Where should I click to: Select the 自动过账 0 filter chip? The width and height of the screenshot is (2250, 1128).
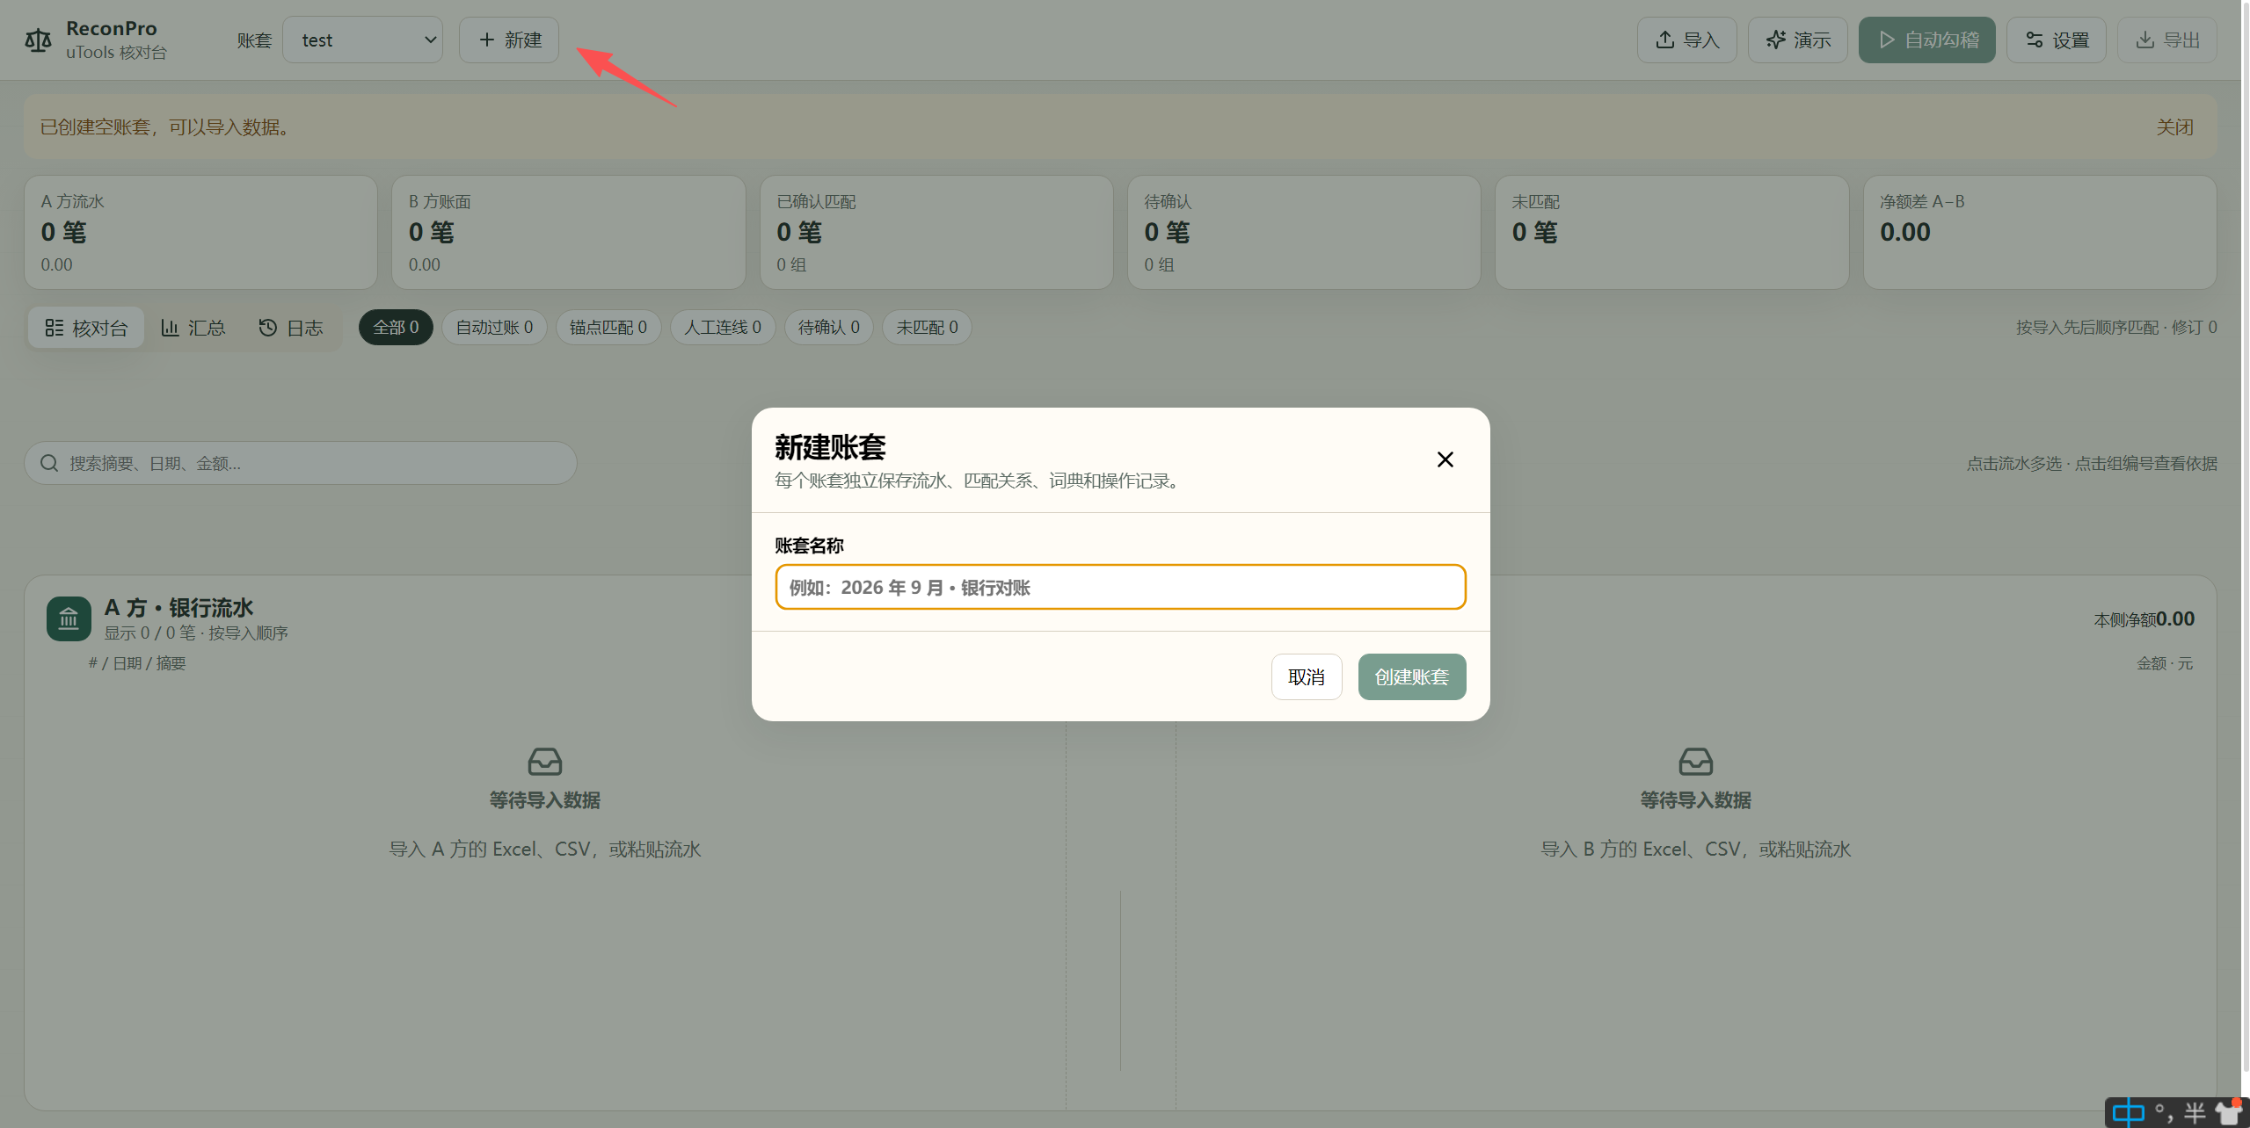coord(494,328)
